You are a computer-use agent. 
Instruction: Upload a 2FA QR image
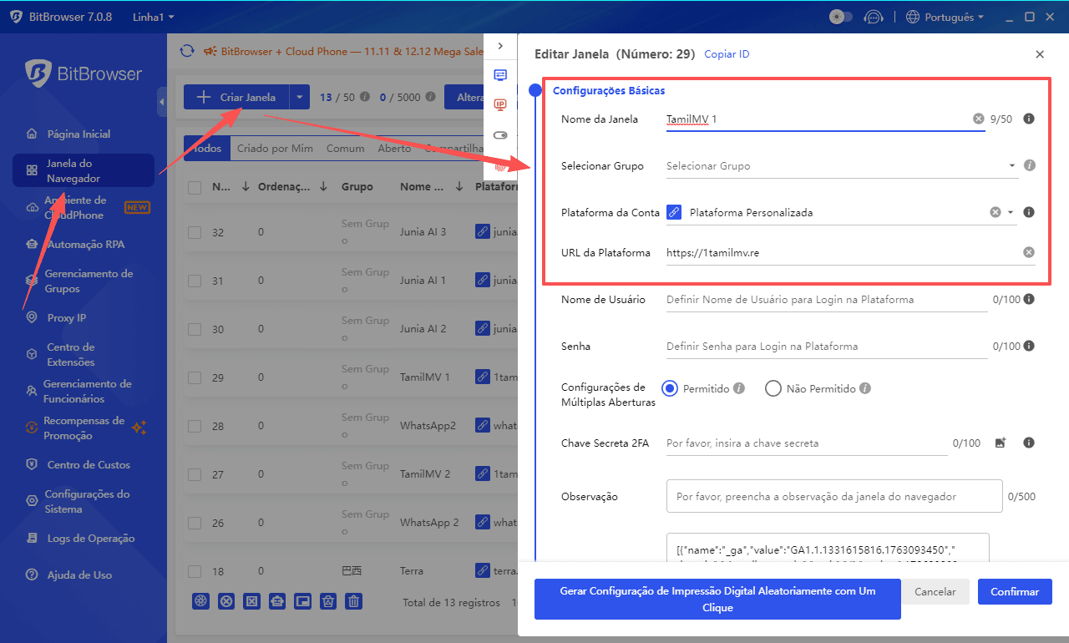(x=1001, y=443)
